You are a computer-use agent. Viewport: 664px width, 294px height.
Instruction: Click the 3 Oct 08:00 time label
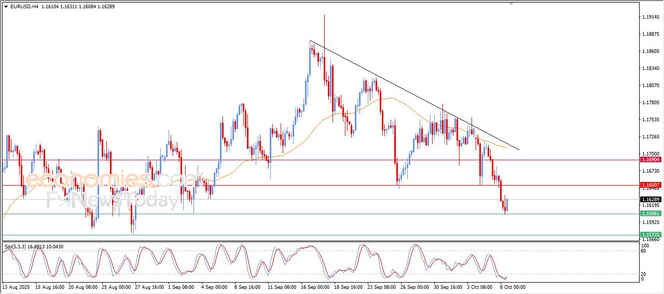480,287
